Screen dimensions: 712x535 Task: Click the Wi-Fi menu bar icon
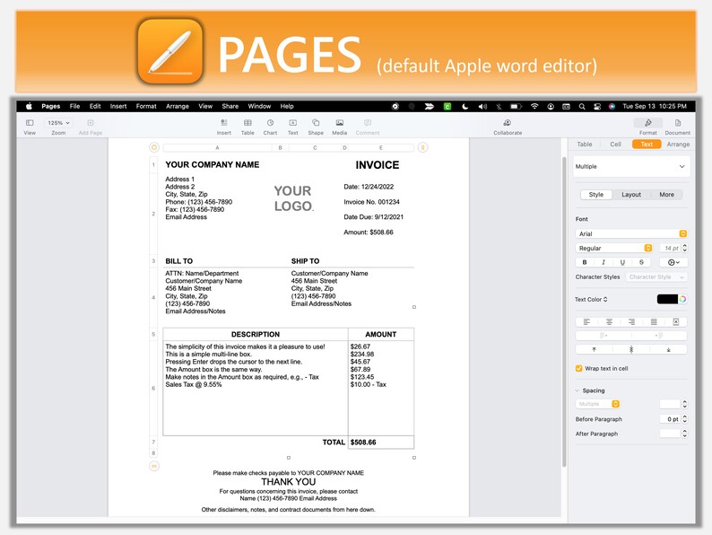click(534, 106)
